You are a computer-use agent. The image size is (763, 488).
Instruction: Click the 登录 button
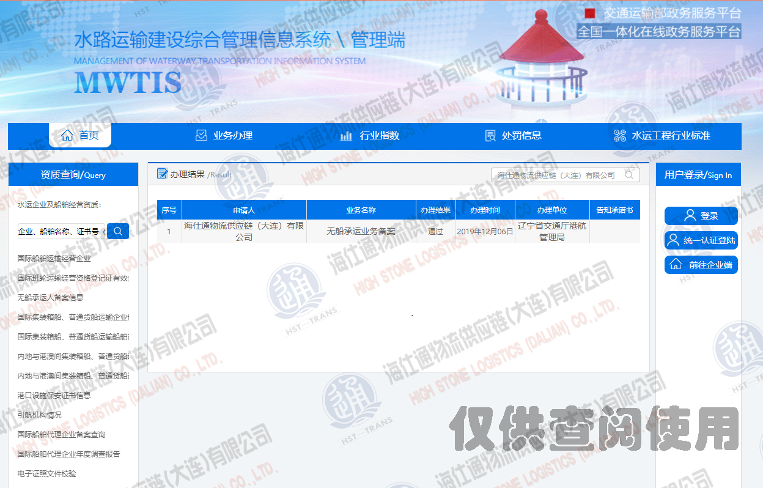[x=701, y=216]
